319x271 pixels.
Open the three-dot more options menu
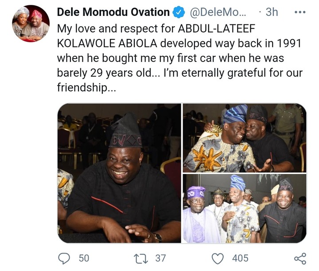[300, 12]
